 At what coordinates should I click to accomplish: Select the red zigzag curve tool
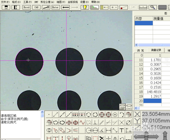point(82,123)
